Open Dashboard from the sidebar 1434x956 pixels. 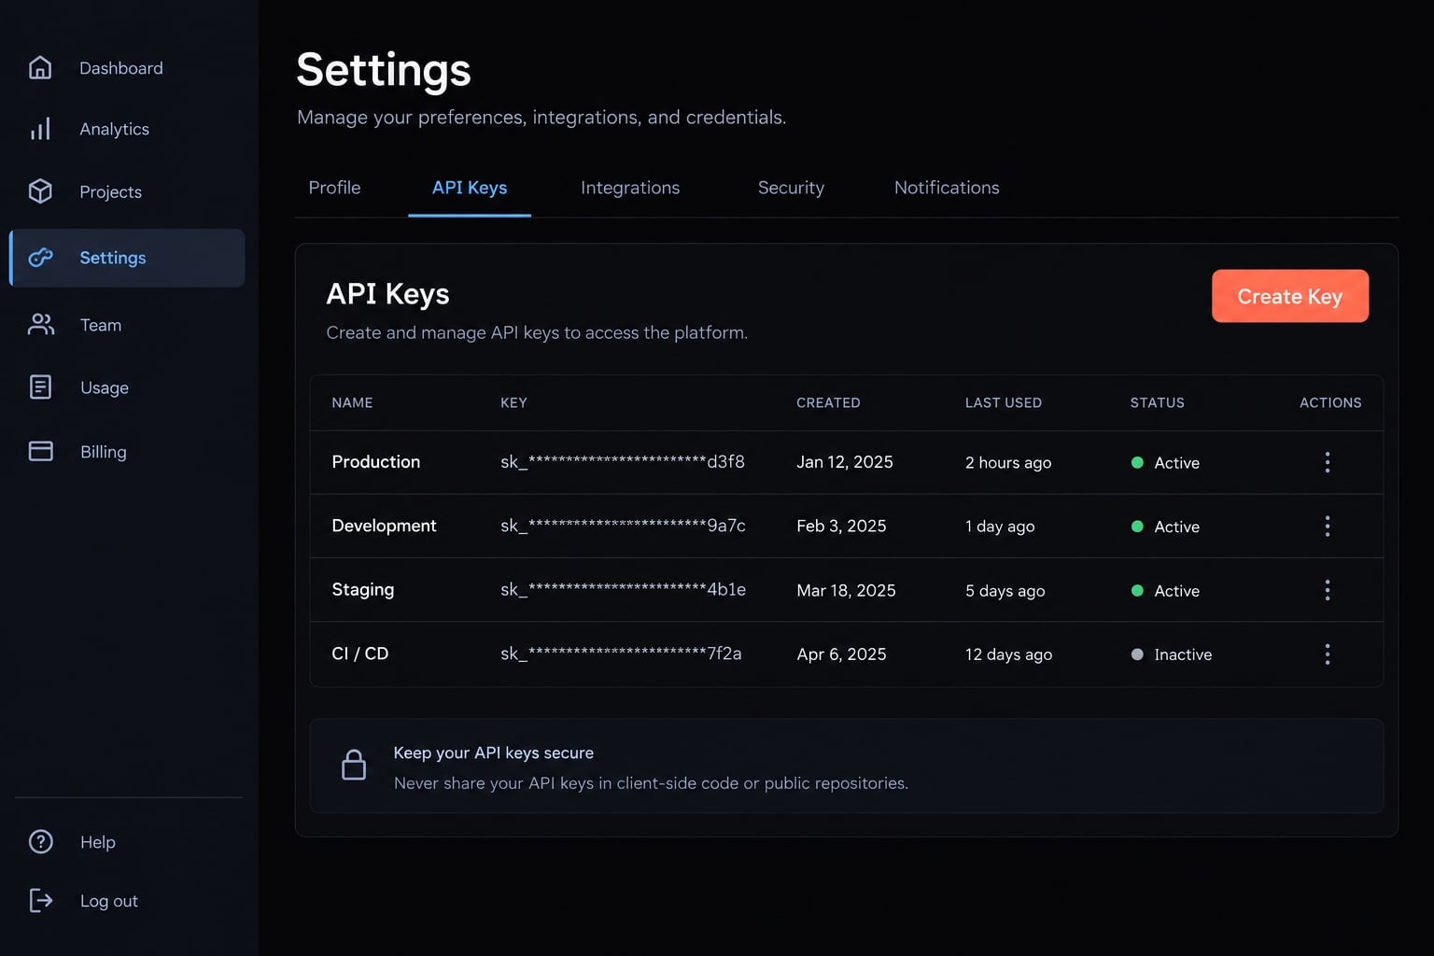click(x=121, y=68)
